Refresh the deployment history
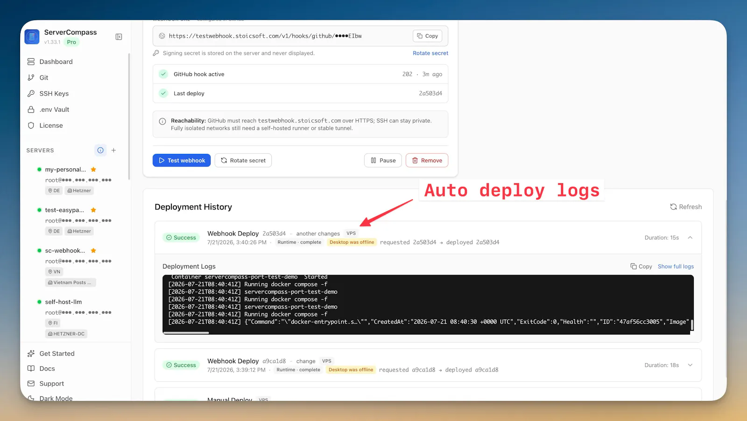This screenshot has width=747, height=421. pyautogui.click(x=686, y=207)
